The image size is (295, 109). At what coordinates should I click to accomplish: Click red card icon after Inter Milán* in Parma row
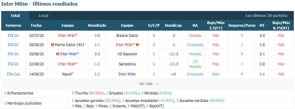point(137,45)
